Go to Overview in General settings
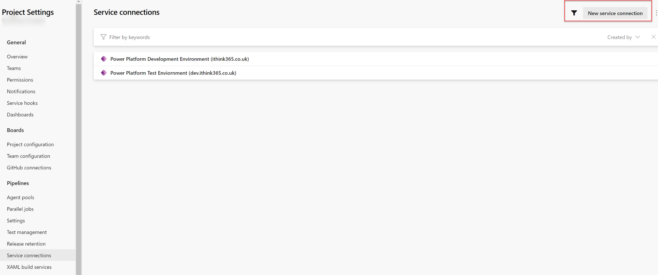Image resolution: width=658 pixels, height=275 pixels. (17, 57)
